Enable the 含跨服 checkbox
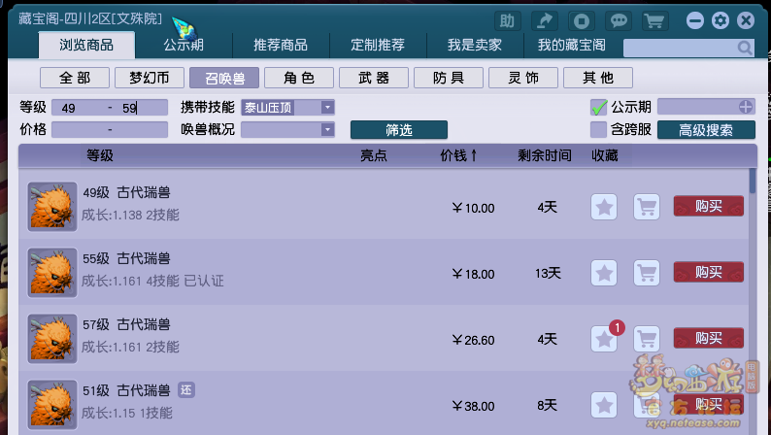This screenshot has height=435, width=771. click(599, 129)
